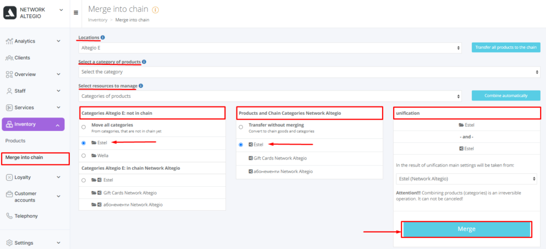Screen dimensions: 546x249
Task: Click folder icon of Wella category
Action: coord(94,156)
